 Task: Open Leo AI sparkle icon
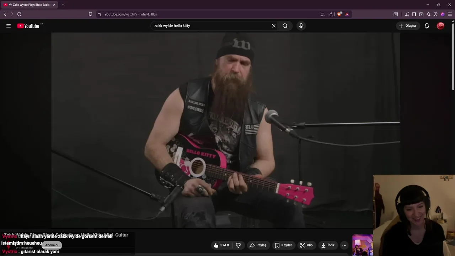(x=428, y=14)
